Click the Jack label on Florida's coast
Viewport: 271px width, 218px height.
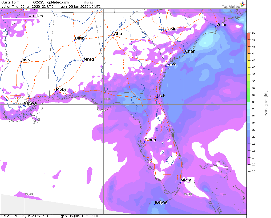click(x=161, y=96)
